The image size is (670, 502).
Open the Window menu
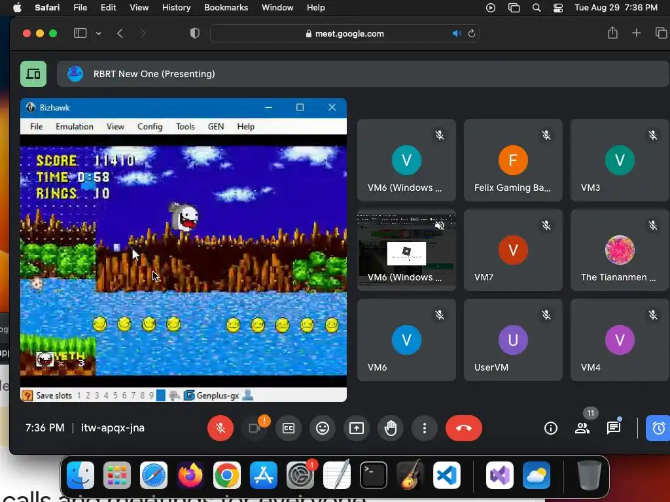click(x=277, y=7)
